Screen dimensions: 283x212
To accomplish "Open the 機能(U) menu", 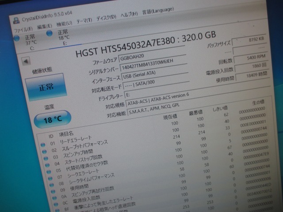I will coord(64,24).
